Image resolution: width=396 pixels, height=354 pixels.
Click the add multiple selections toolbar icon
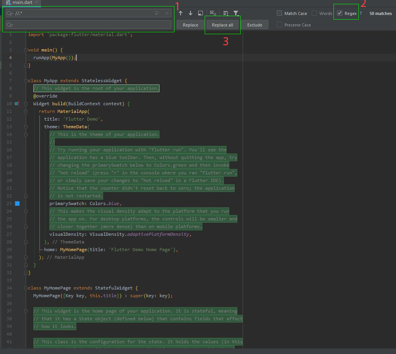click(213, 13)
